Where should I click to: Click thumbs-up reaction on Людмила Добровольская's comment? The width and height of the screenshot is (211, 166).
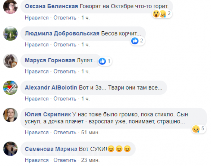pos(135,41)
